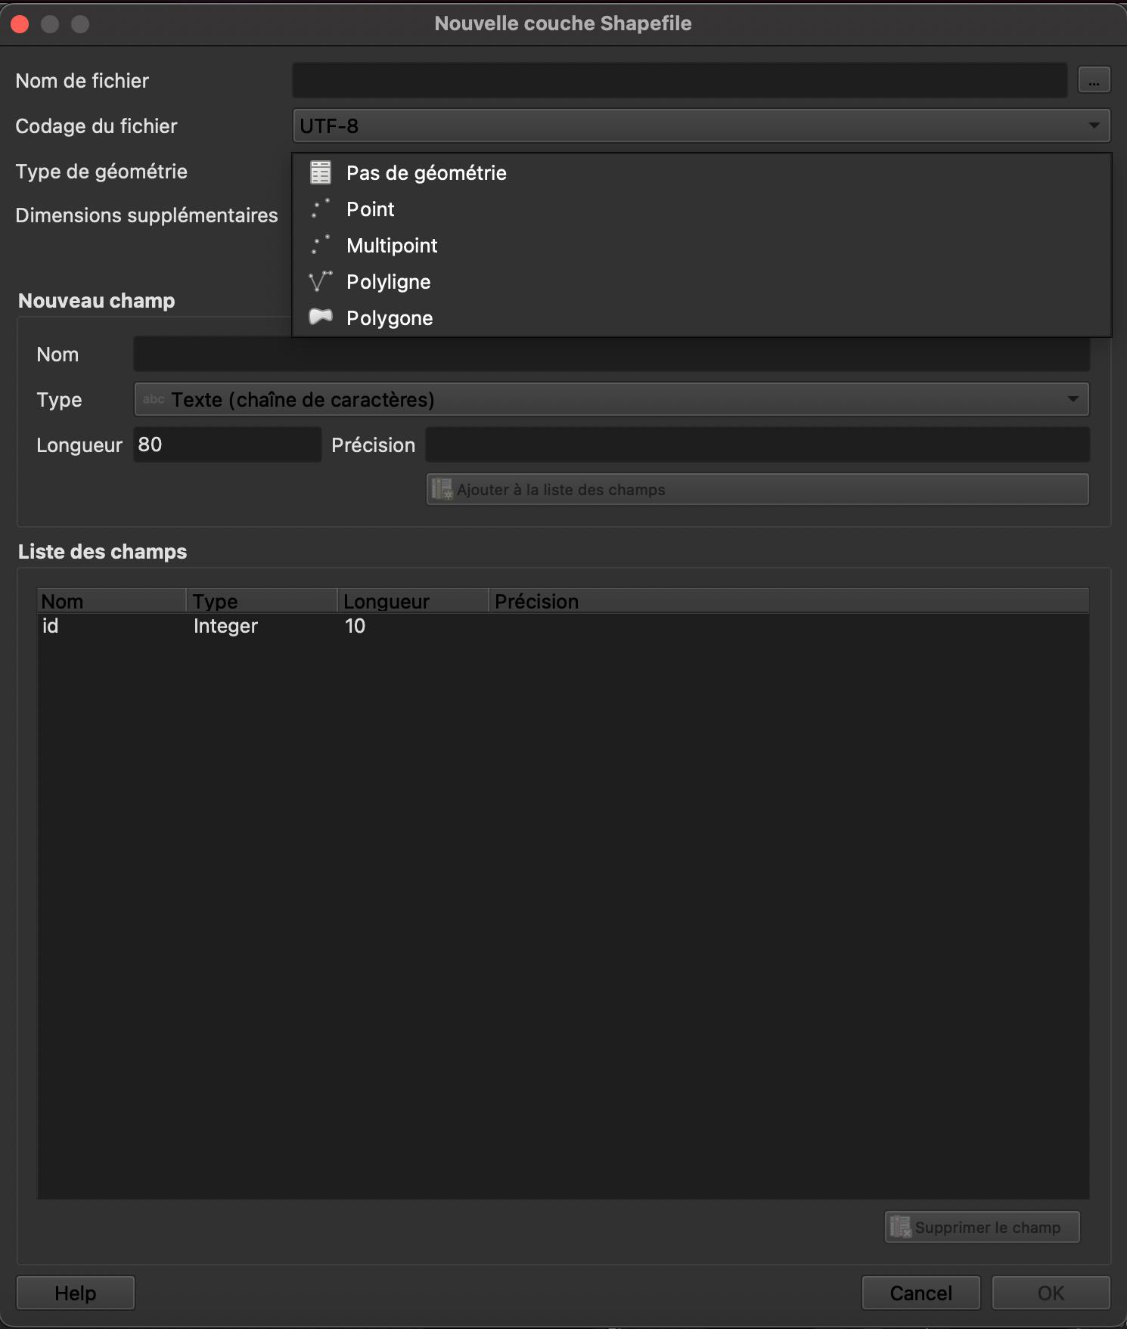Select Pas de géométrie from the list
Viewport: 1127px width, 1329px height.
426,173
